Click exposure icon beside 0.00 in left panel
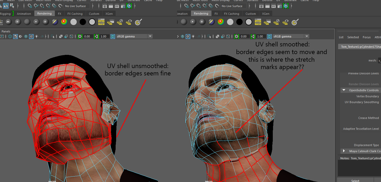 (80, 36)
